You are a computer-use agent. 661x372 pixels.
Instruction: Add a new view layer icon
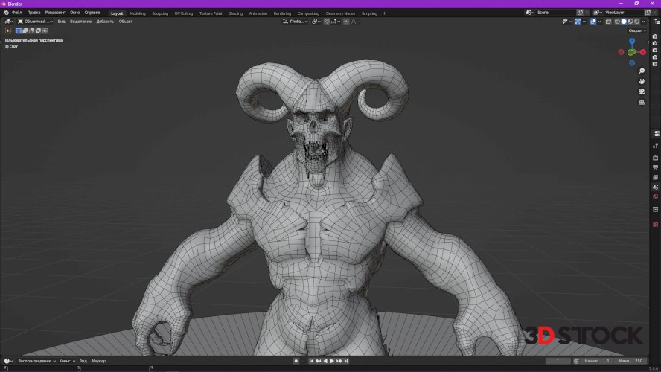[x=648, y=13]
